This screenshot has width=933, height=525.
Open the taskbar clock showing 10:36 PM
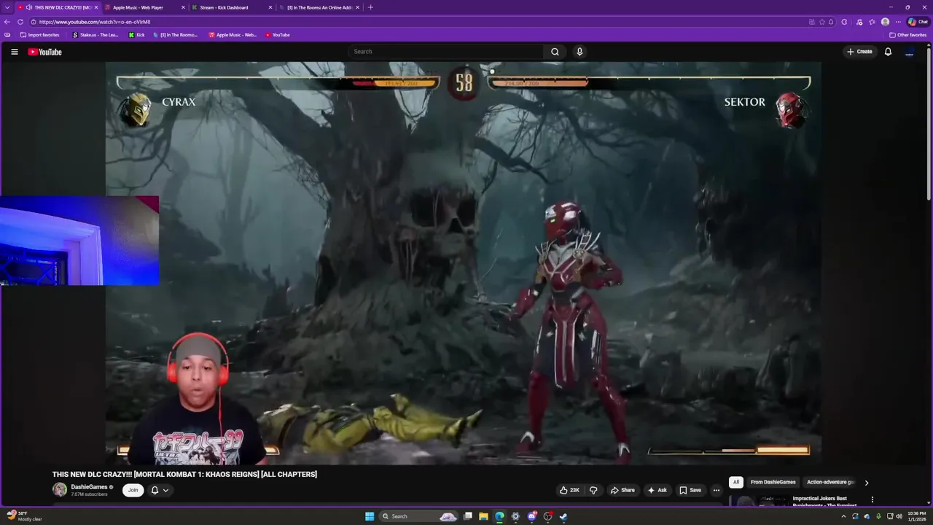916,516
